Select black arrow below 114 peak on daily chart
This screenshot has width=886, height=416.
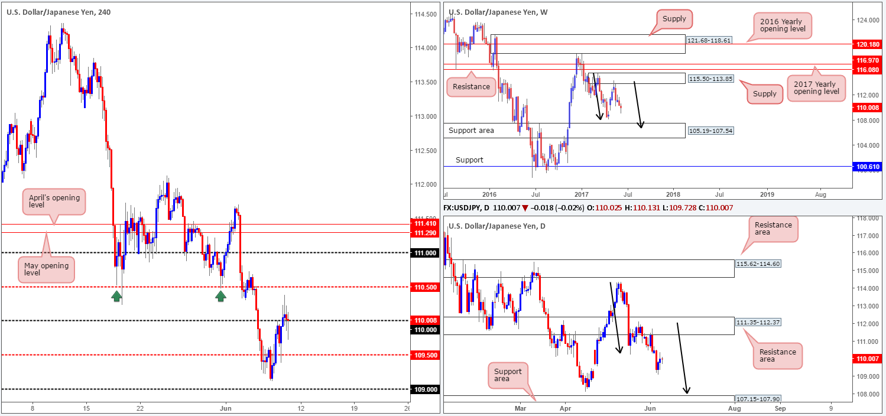pos(615,318)
